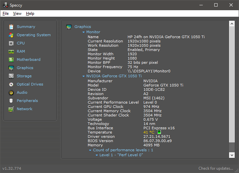
Task: Click Check for updates link
Action: pyautogui.click(x=215, y=169)
